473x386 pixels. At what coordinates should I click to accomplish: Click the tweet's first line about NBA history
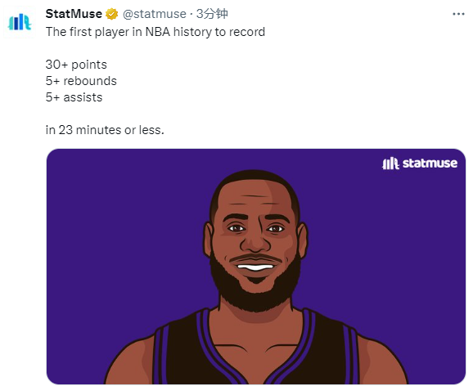click(x=155, y=32)
